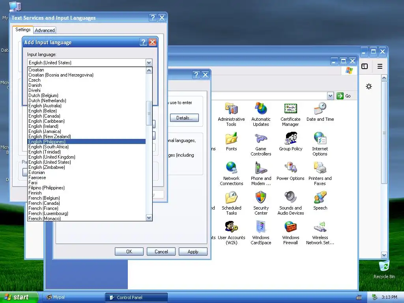Open Sounds and Audio Devices icon
Viewport: 404px width, 303px height.
290,204
